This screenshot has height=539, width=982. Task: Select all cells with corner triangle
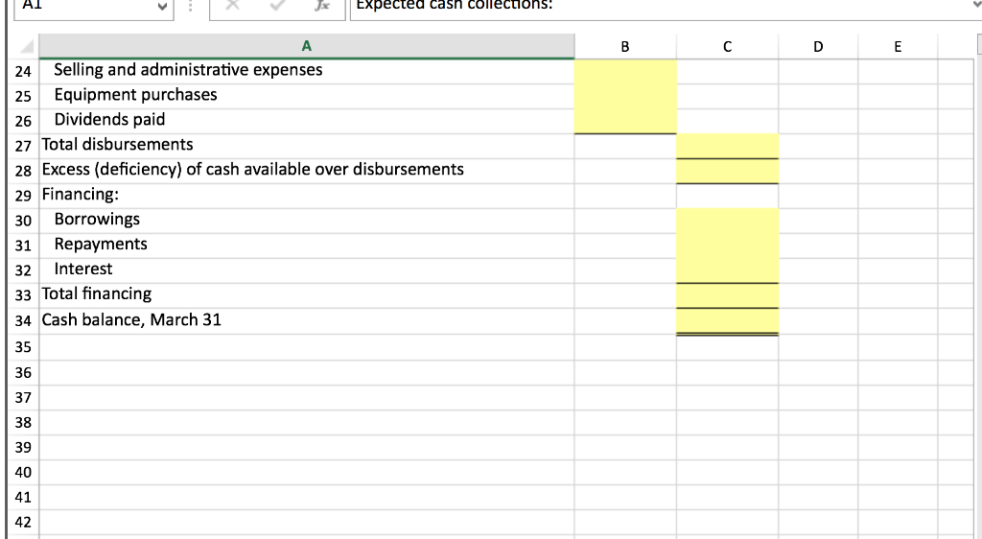[25, 46]
